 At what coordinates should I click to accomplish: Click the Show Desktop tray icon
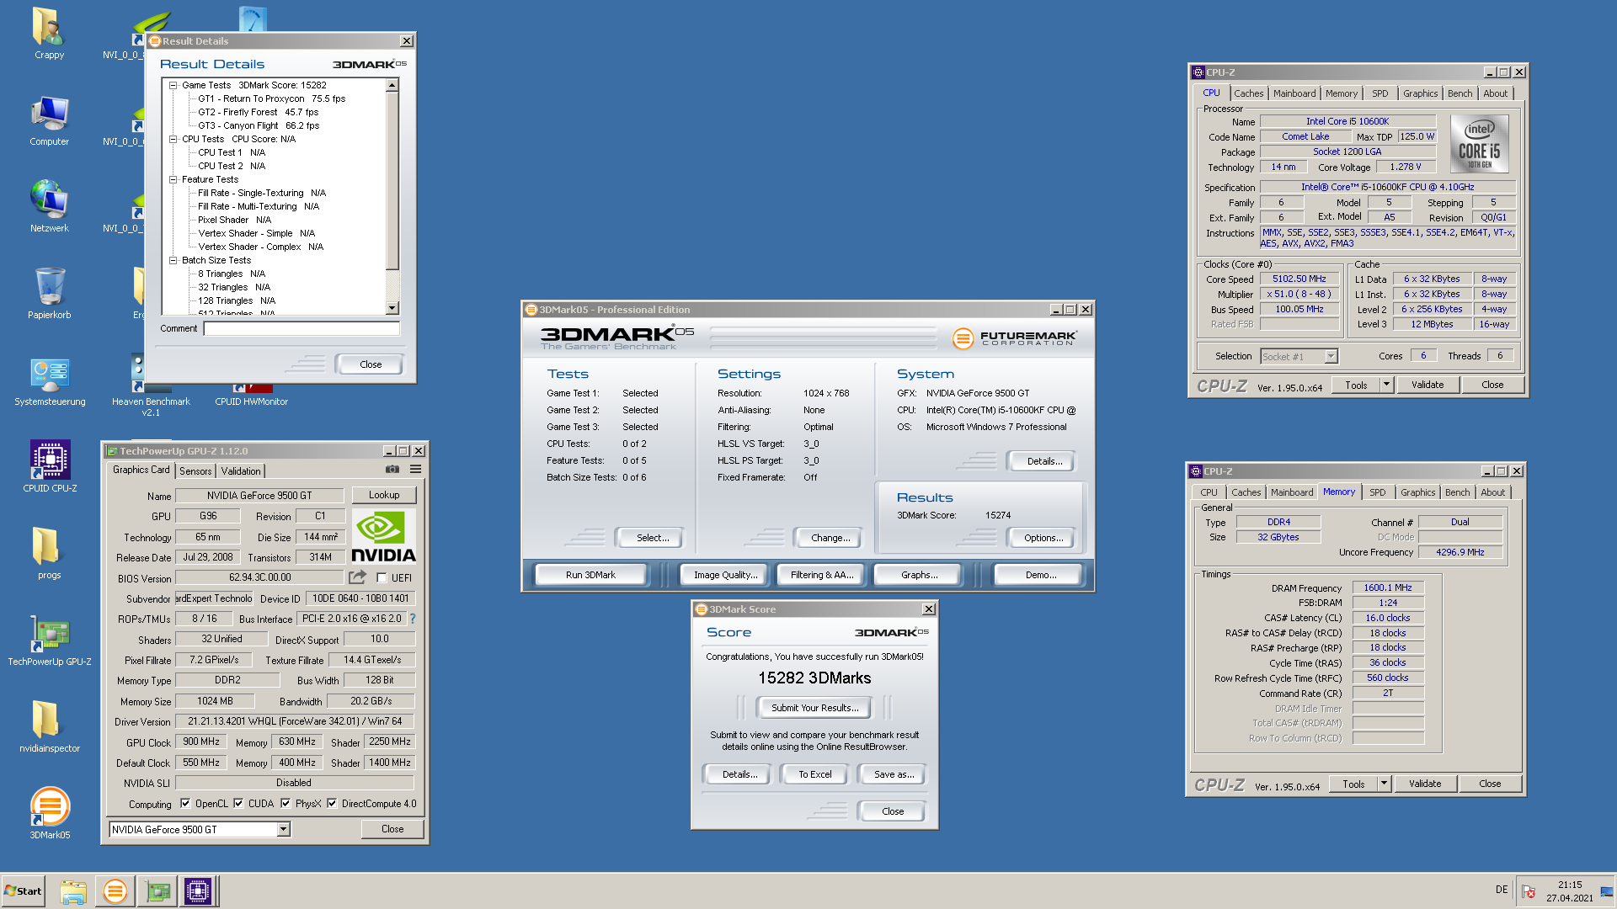(1607, 891)
